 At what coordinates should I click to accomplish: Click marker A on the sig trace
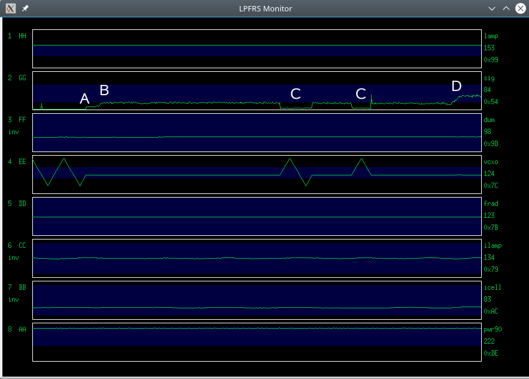pos(84,99)
